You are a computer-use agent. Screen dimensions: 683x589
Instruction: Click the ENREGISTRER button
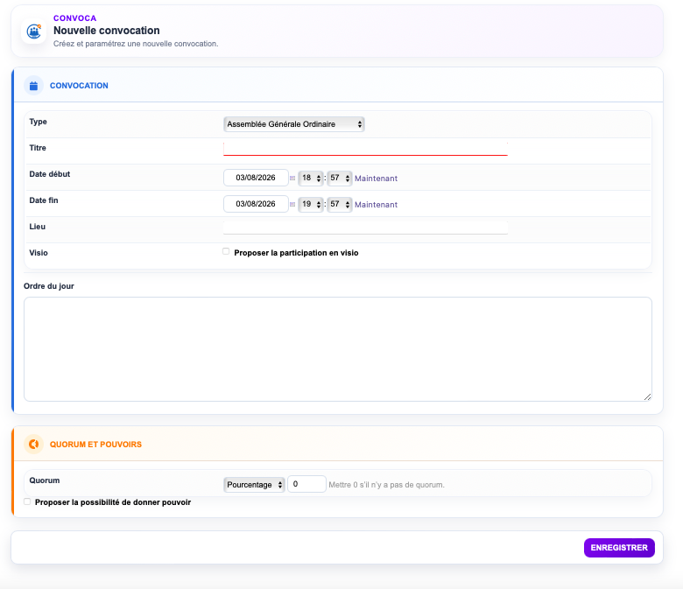click(x=619, y=548)
